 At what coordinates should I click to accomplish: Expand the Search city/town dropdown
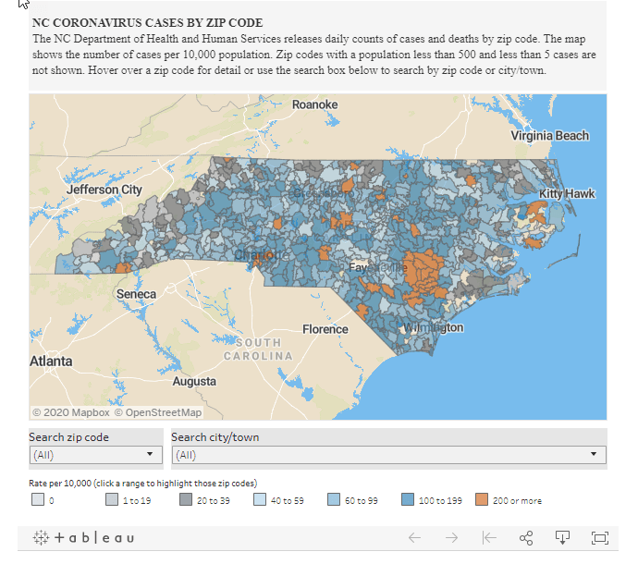click(x=388, y=455)
